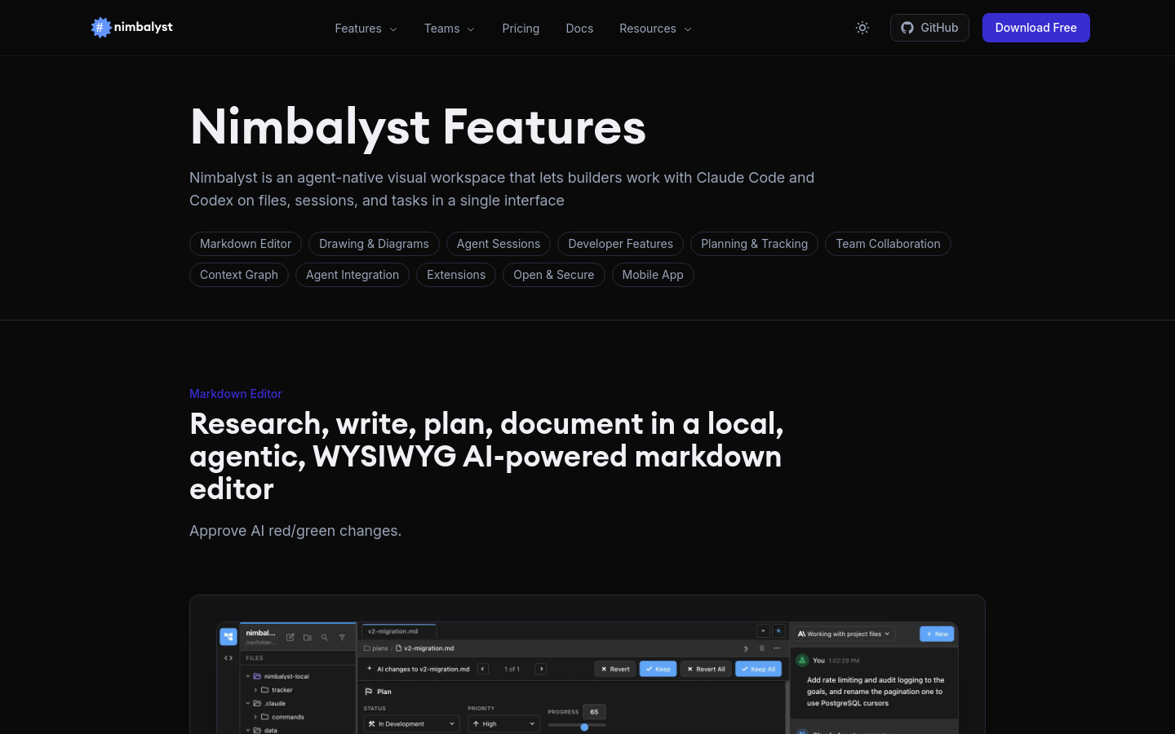Open the Pricing page

[521, 29]
